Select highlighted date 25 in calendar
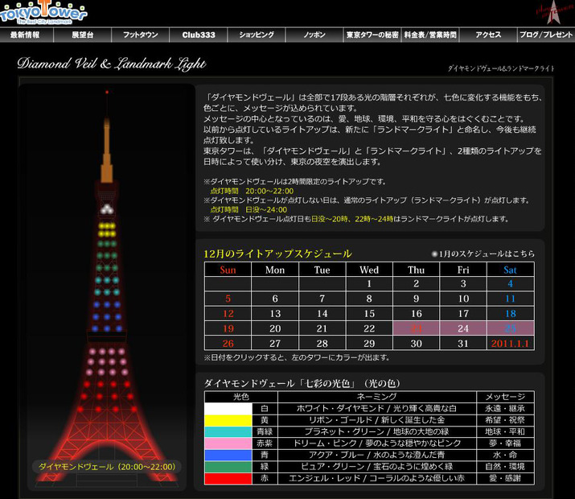Image resolution: width=575 pixels, height=499 pixels. [x=511, y=328]
